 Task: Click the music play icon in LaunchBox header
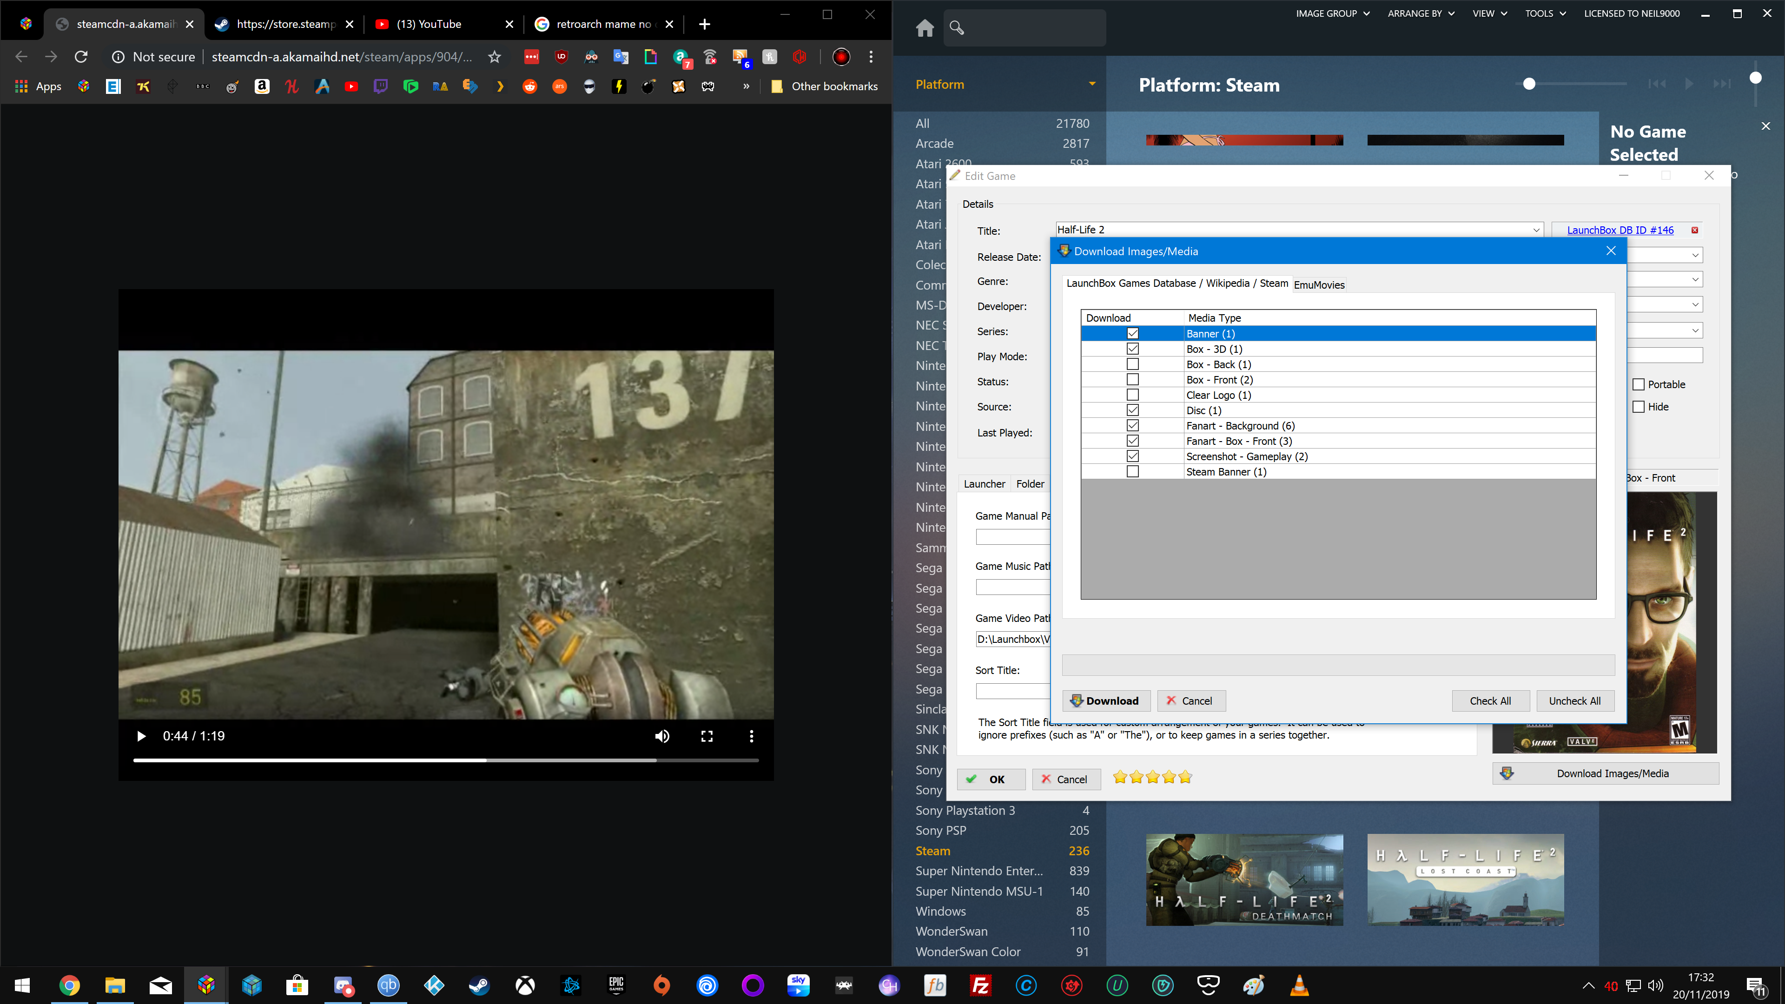(x=1689, y=84)
